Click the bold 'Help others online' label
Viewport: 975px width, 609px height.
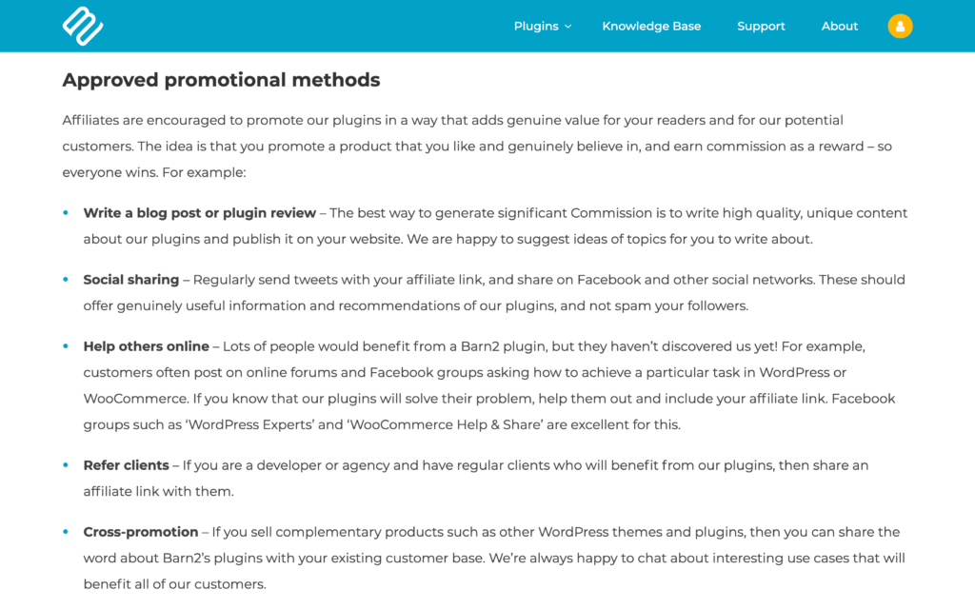coord(147,346)
